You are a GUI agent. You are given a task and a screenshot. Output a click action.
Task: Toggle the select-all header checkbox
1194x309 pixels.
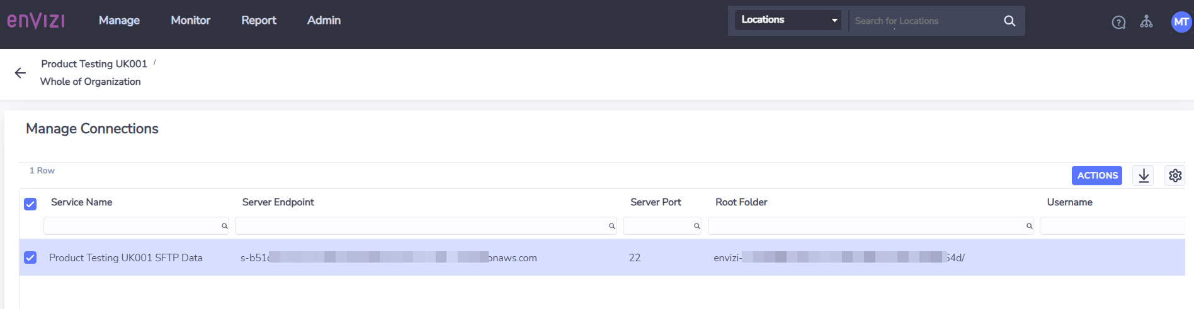tap(30, 204)
